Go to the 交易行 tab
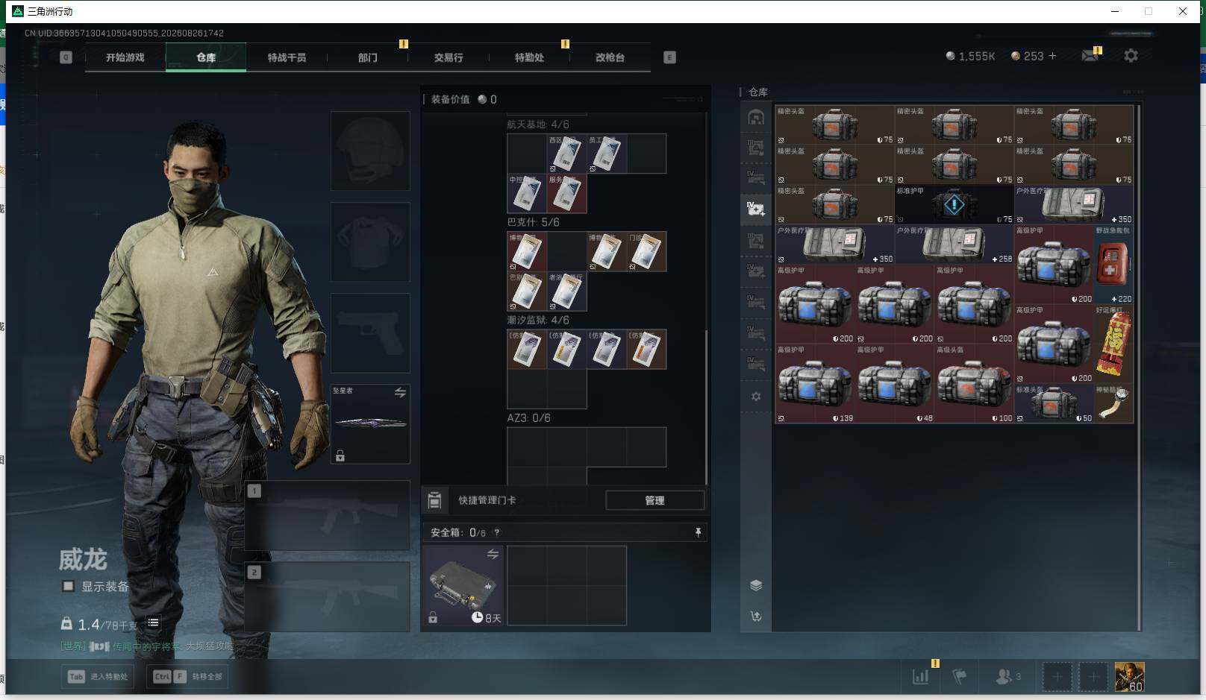The image size is (1206, 700). click(x=448, y=57)
